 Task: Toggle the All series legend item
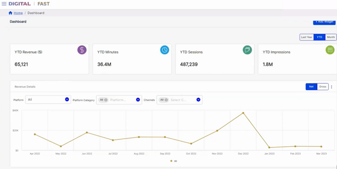[x=174, y=161]
